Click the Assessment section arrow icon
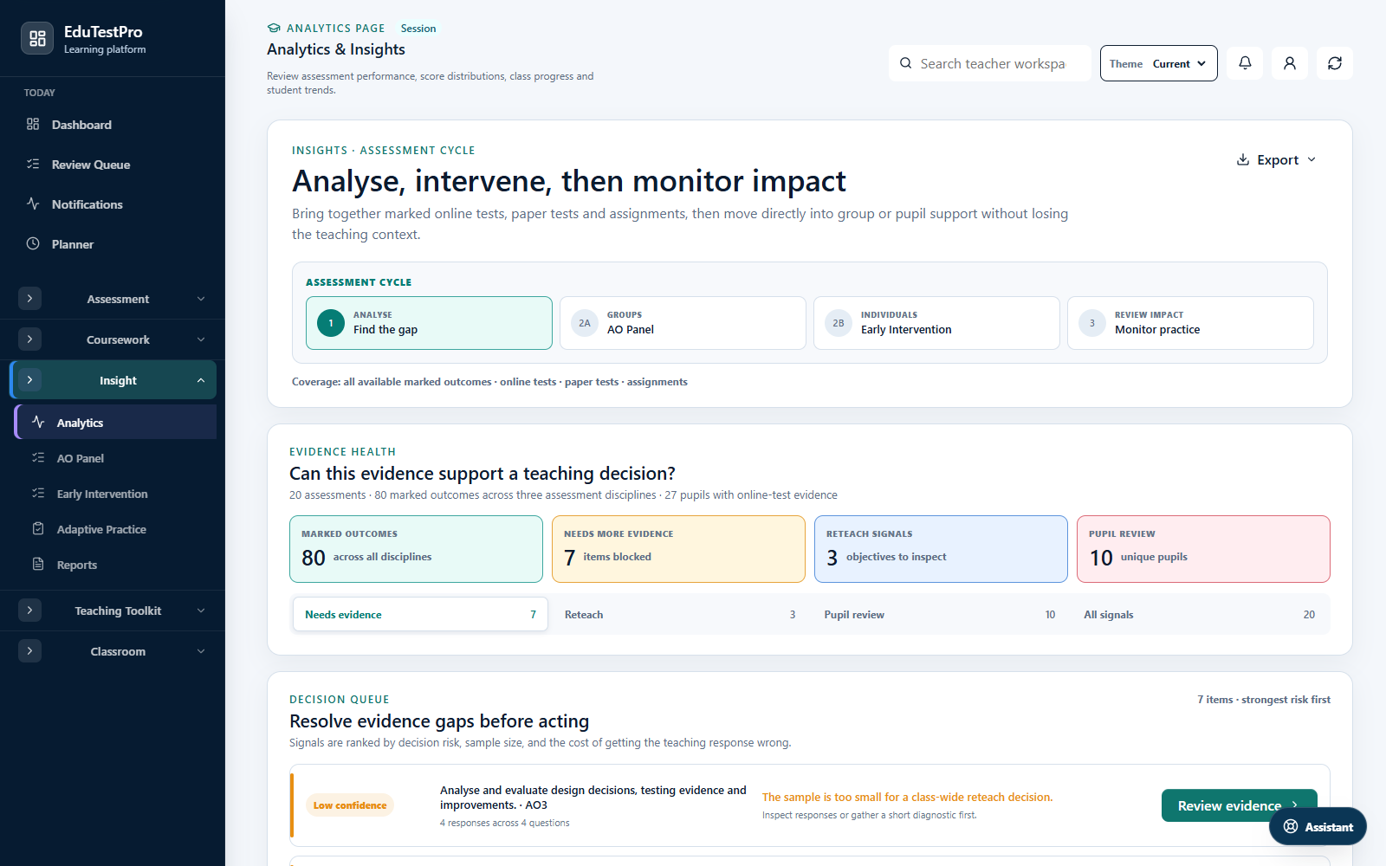The width and height of the screenshot is (1386, 866). (29, 299)
